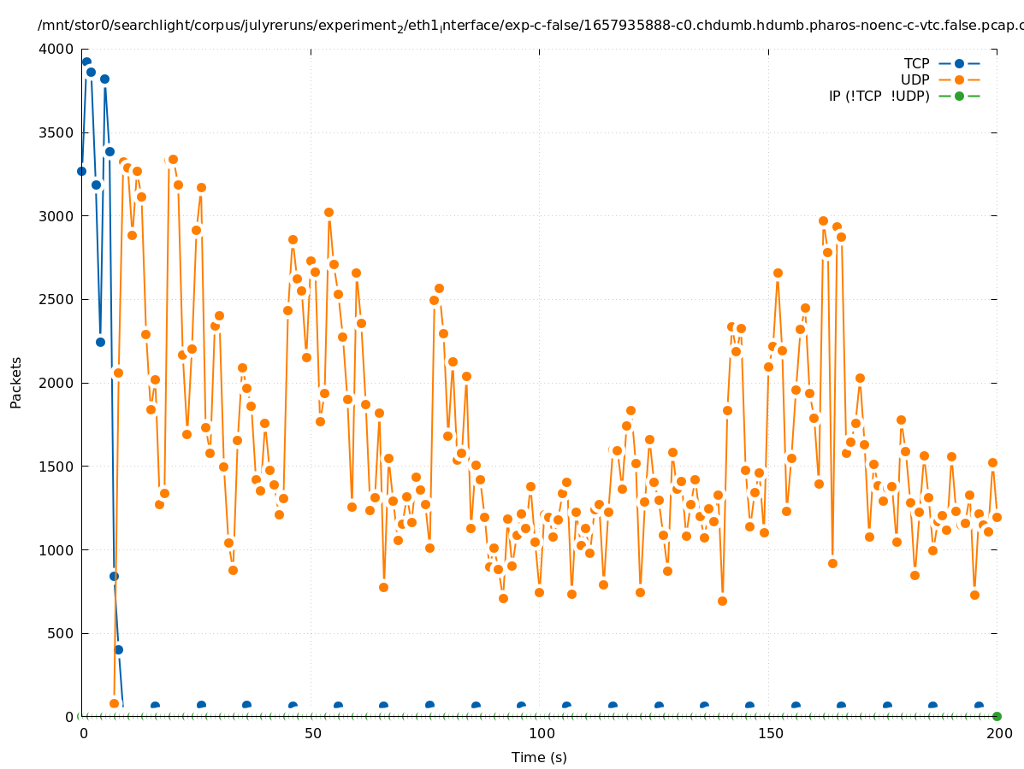Screen dimensions: 1024x769
Task: Click the pcap file path title
Action: [x=530, y=26]
